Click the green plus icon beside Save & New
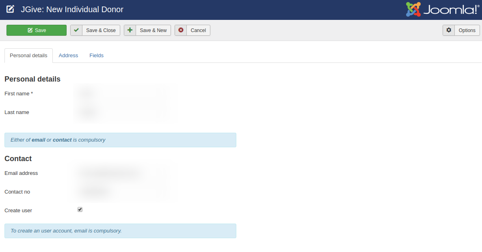The width and height of the screenshot is (482, 252). point(130,30)
